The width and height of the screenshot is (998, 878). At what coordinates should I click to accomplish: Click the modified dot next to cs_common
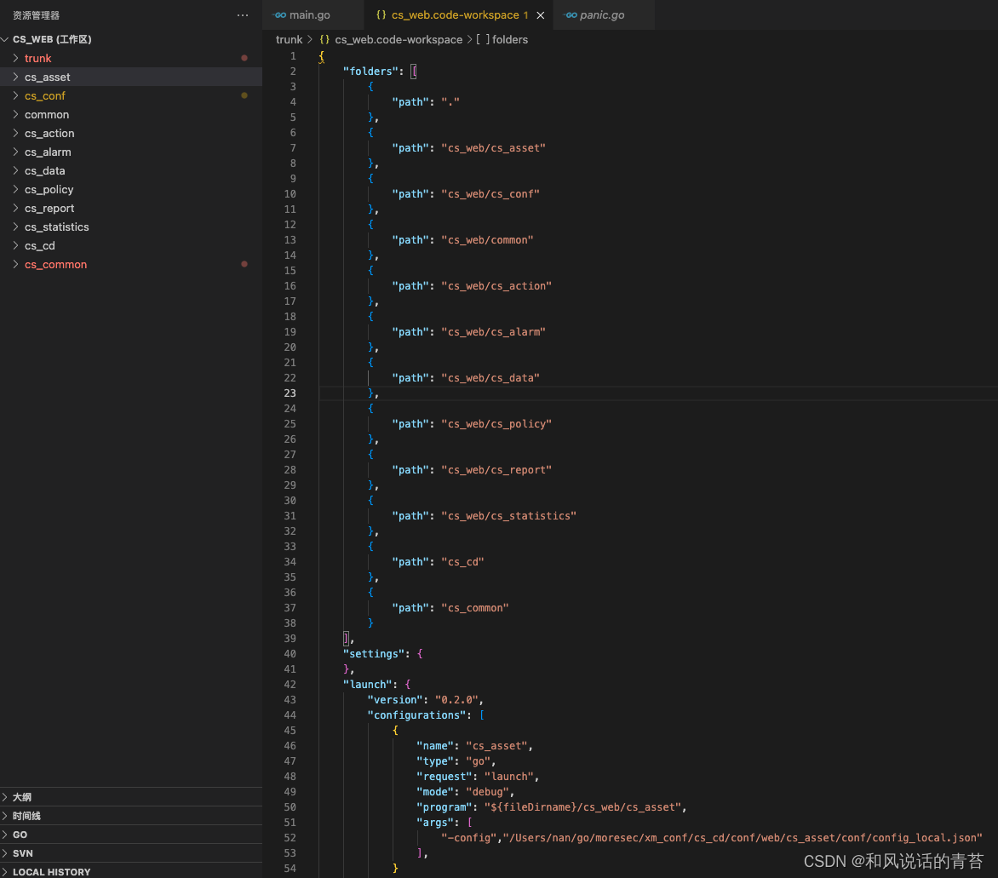click(x=244, y=264)
